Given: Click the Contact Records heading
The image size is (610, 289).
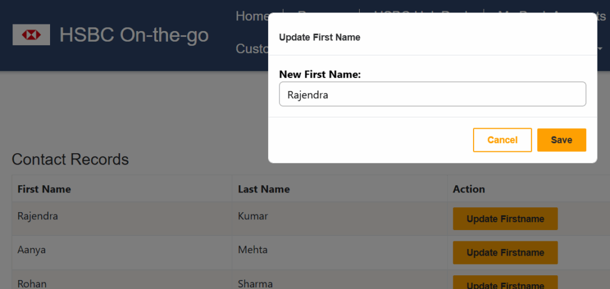Looking at the screenshot, I should tap(70, 160).
